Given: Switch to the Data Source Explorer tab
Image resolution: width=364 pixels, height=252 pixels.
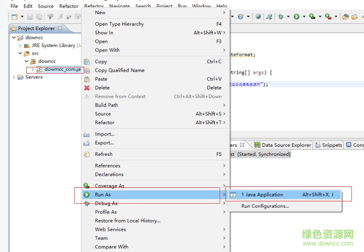Looking at the screenshot, I should click(282, 145).
